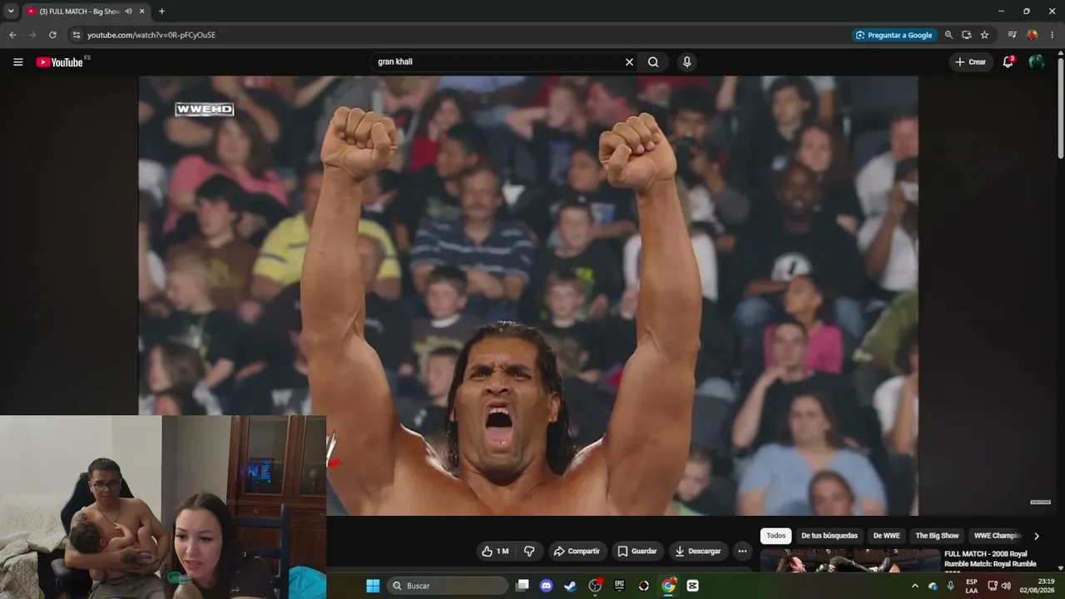Bookmark this page with the star
The image size is (1065, 599).
984,35
